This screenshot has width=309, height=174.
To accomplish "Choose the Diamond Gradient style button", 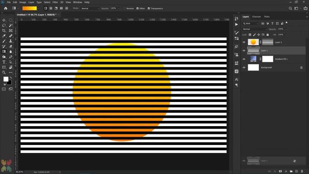I will (67, 9).
